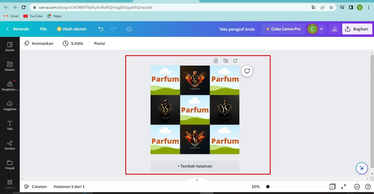Open the Chrome side panel icon
Viewport: 374px width, 194px height.
(x=351, y=7)
